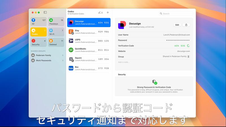
Task: Click the Square code 109 356
Action: point(103,59)
